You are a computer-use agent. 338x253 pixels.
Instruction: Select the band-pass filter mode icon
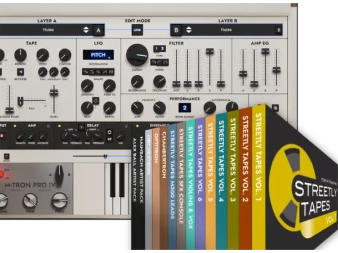point(165,62)
